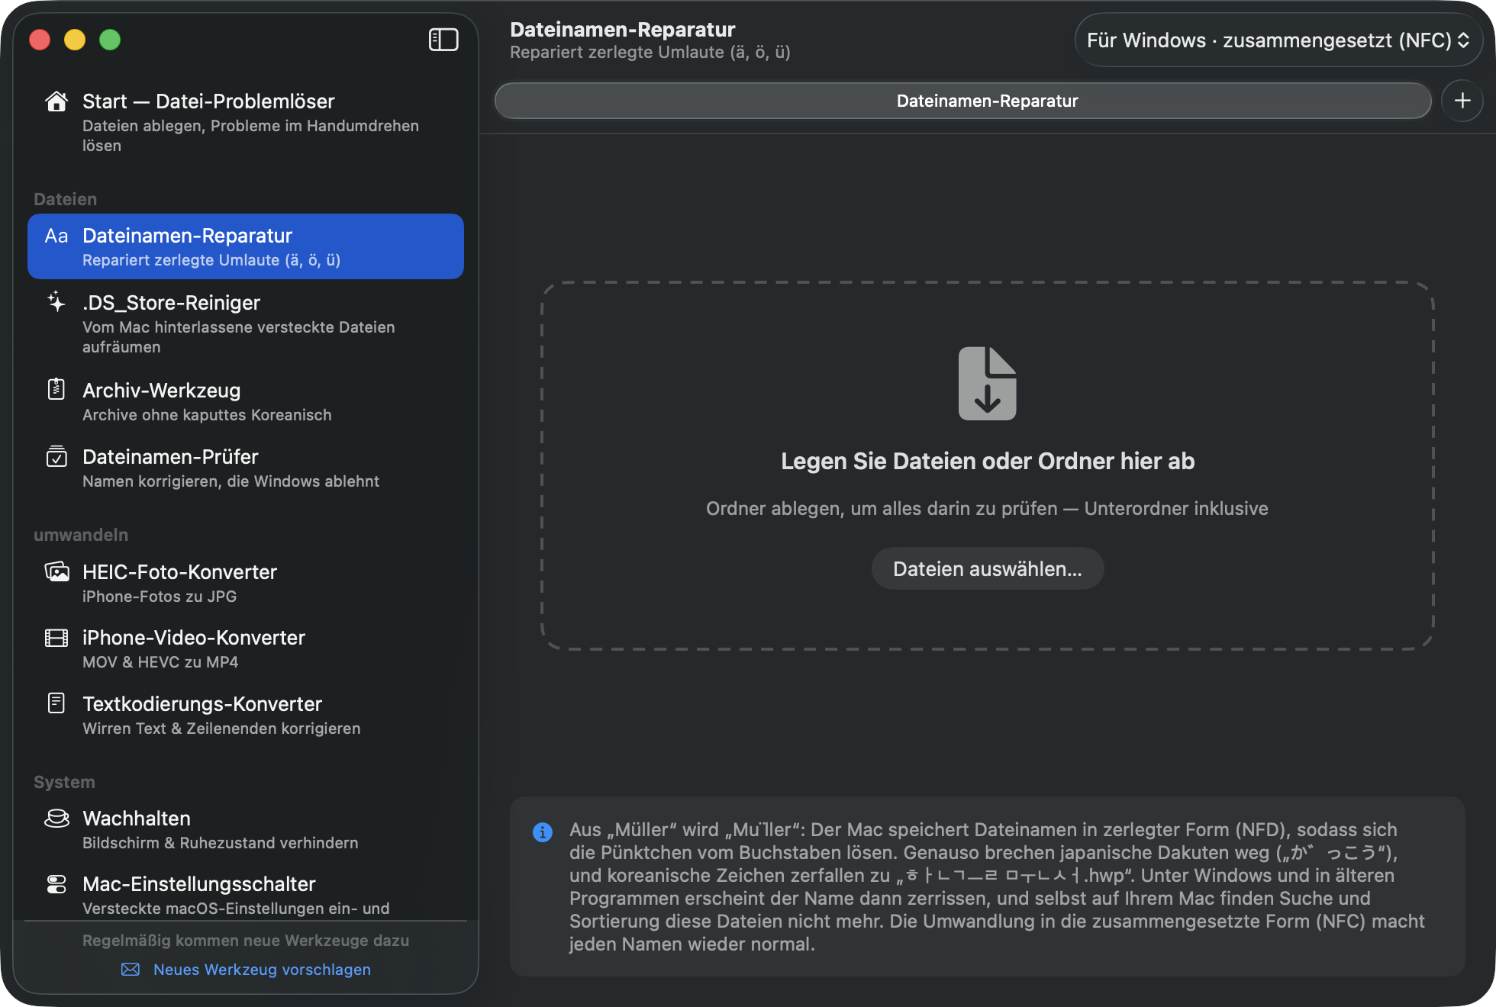Click the Neues Werkzeug vorschlagen link
Image resolution: width=1496 pixels, height=1007 pixels.
coord(262,969)
